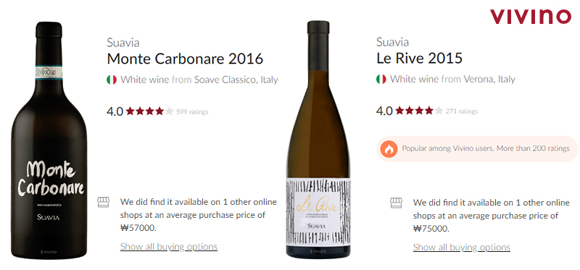The image size is (580, 270).
Task: Click the Italian flag beside Soave Classico
Action: (x=112, y=80)
